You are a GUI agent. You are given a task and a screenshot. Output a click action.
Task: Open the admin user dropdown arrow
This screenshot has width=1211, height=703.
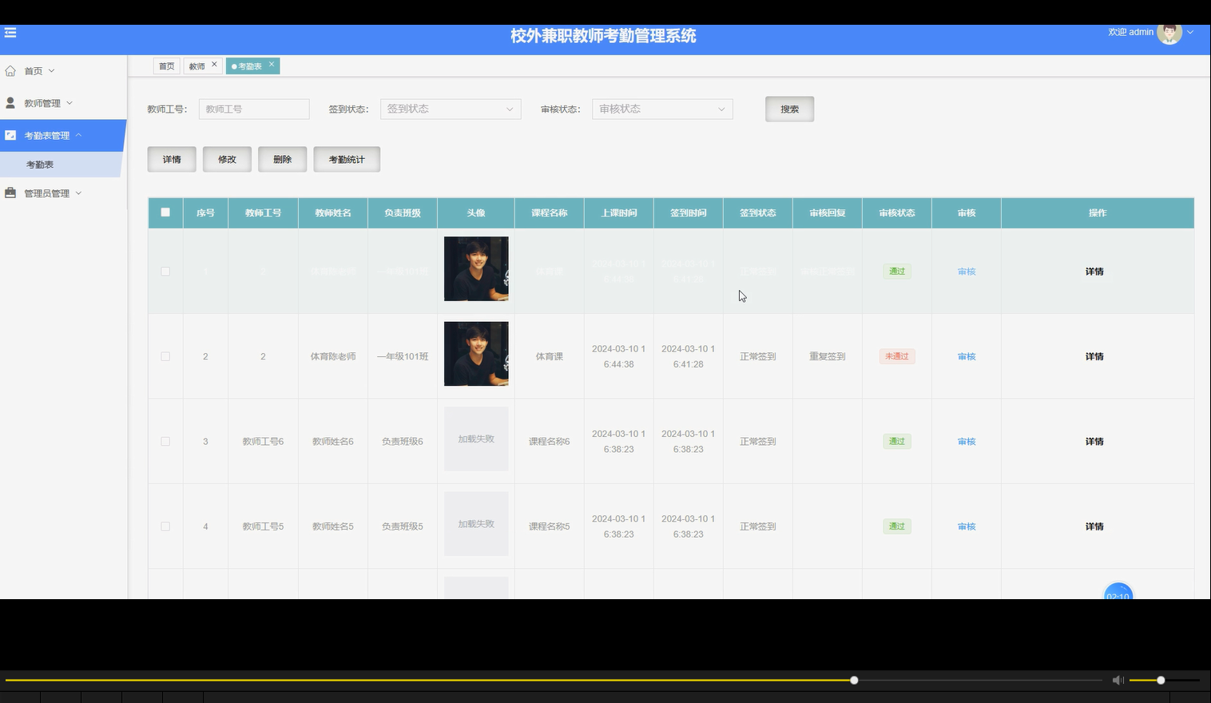point(1190,33)
